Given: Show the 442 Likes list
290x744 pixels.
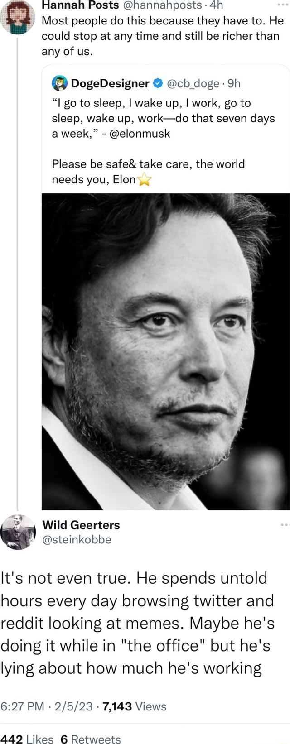Looking at the screenshot, I should click(x=27, y=739).
